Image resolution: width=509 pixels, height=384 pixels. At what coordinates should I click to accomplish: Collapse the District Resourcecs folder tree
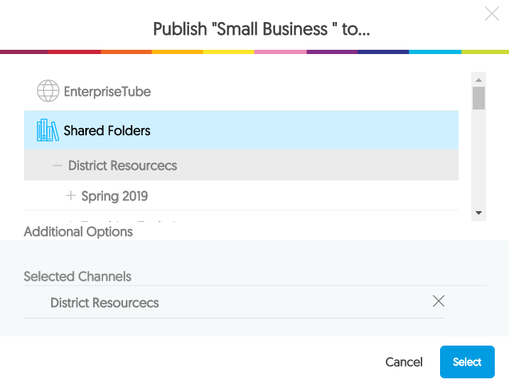click(x=58, y=166)
